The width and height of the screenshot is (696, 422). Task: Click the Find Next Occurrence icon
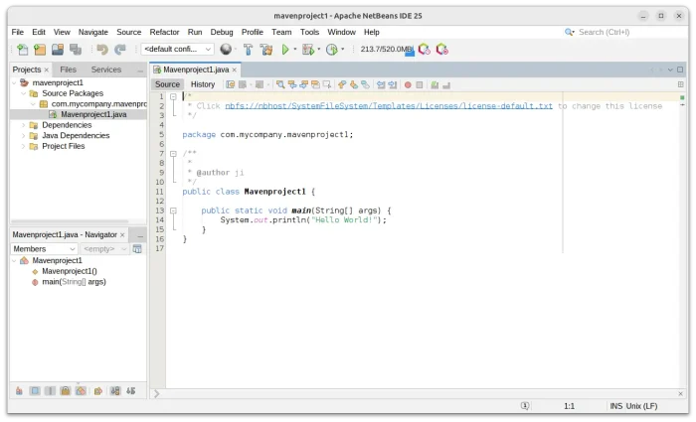pyautogui.click(x=303, y=84)
